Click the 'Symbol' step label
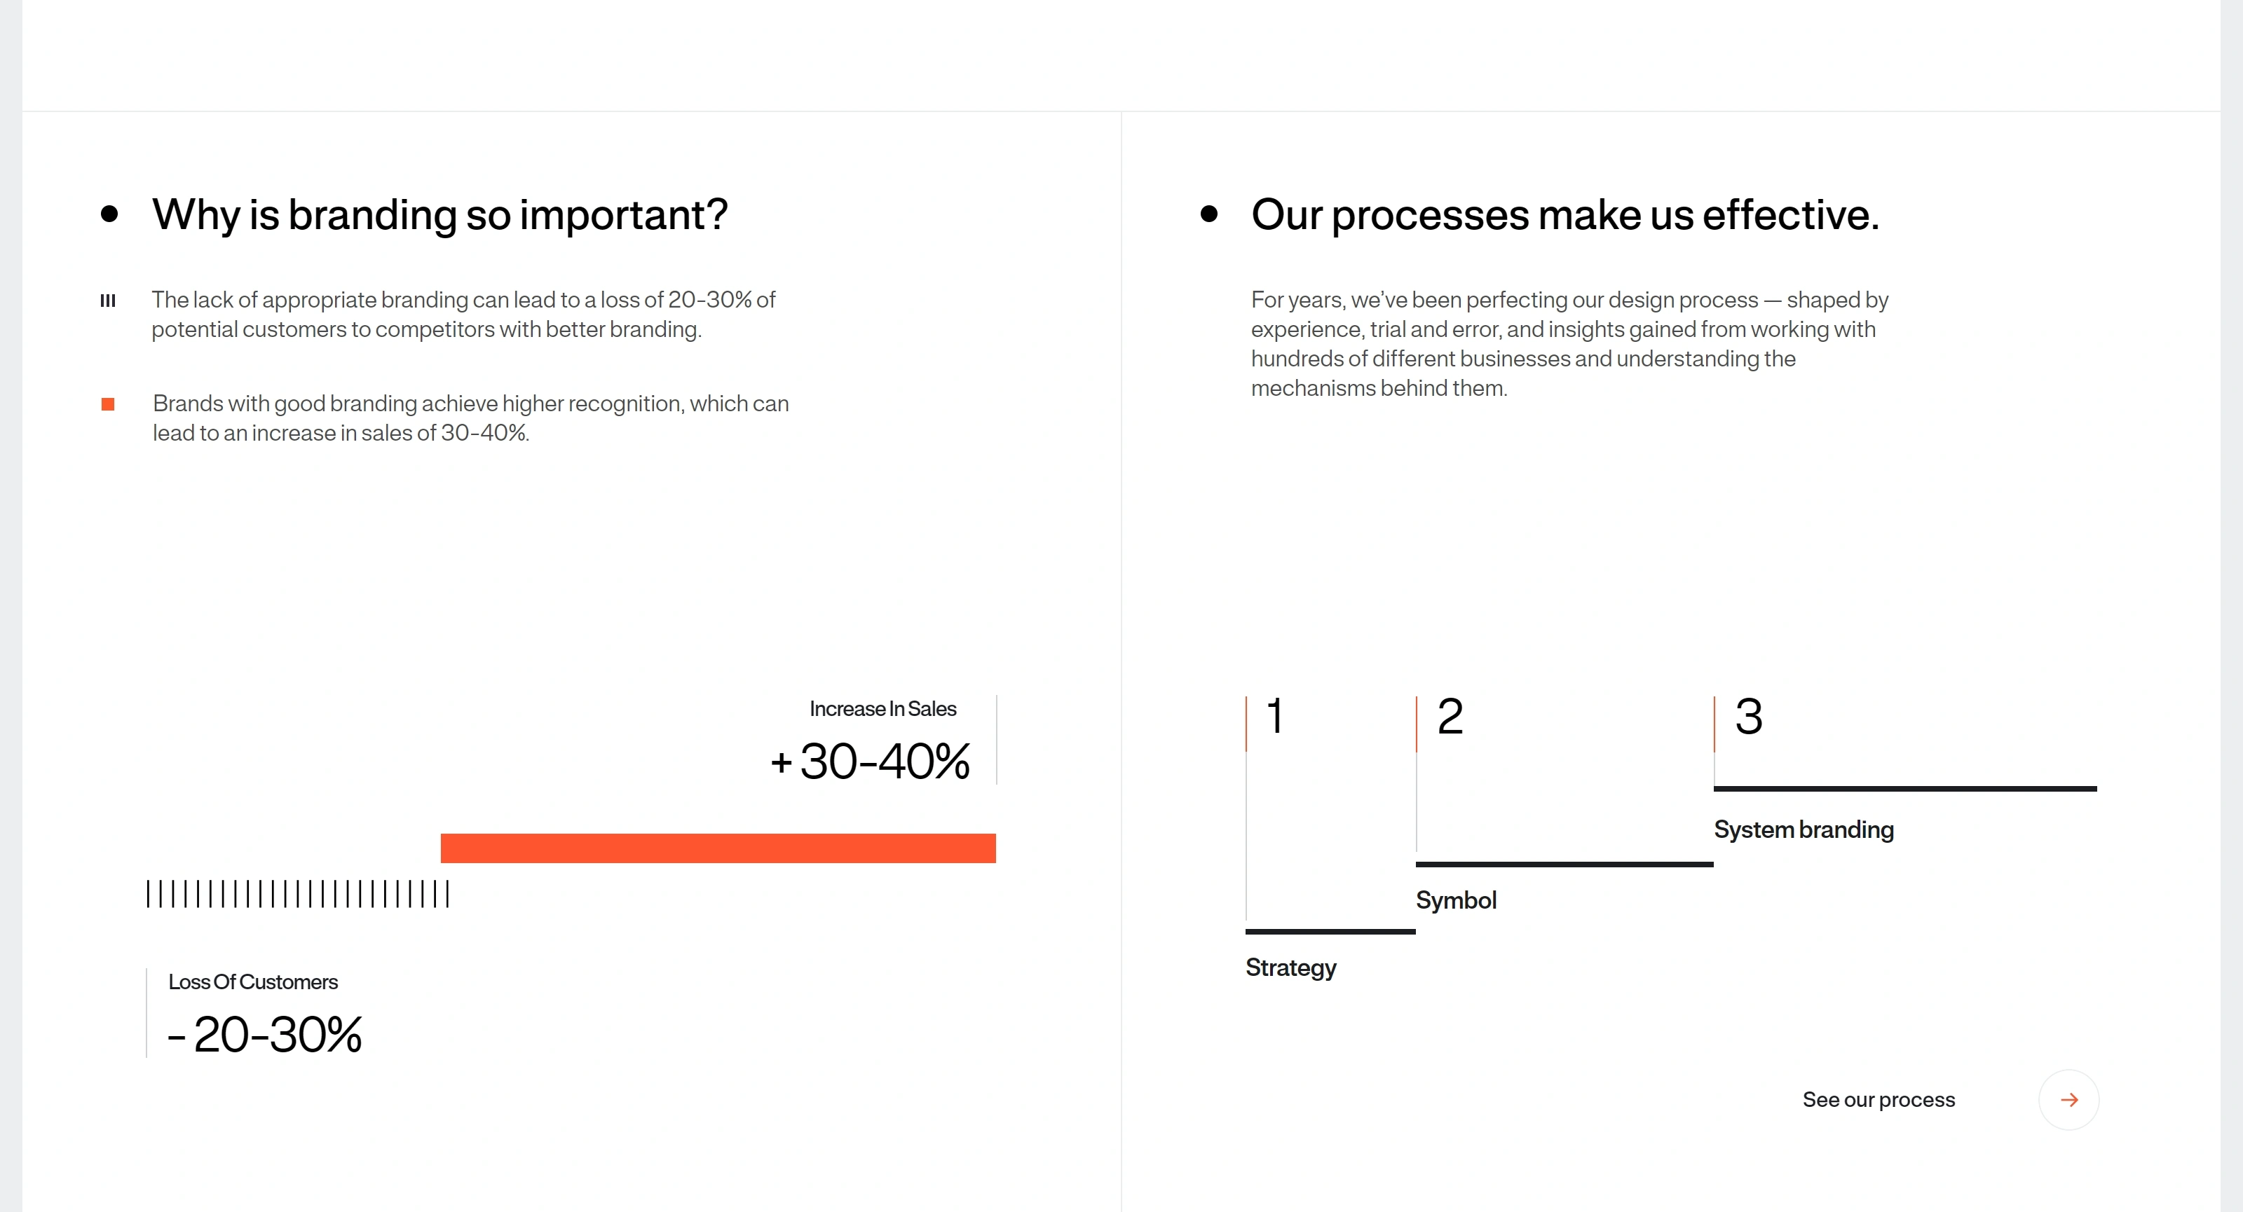Image resolution: width=2243 pixels, height=1212 pixels. point(1456,900)
